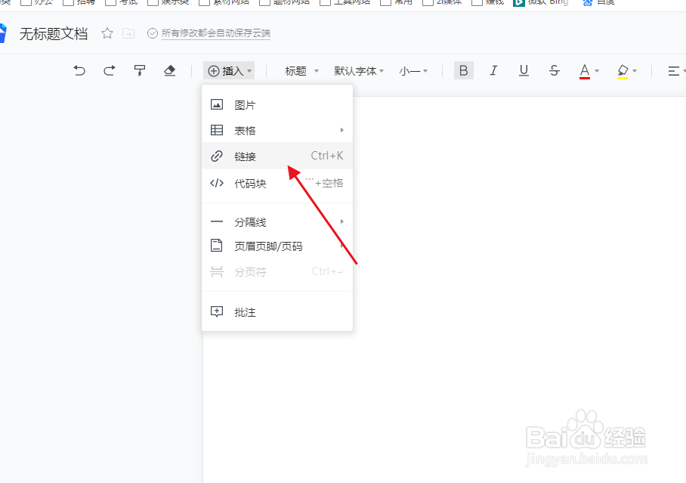
Task: Choose 链接 from the insert menu
Action: click(x=277, y=156)
